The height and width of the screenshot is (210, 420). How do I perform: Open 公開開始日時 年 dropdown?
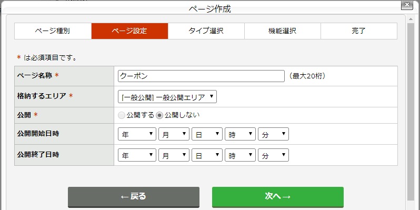(x=137, y=134)
